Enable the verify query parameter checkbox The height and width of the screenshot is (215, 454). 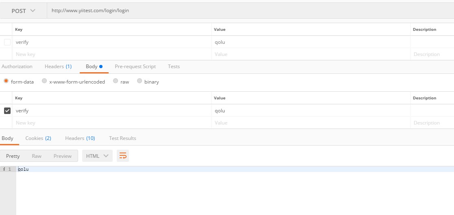pos(7,42)
